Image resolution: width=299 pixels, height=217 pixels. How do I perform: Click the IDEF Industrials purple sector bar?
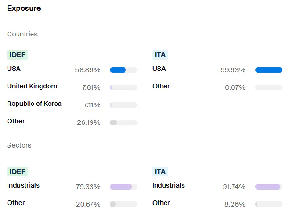[x=123, y=187]
